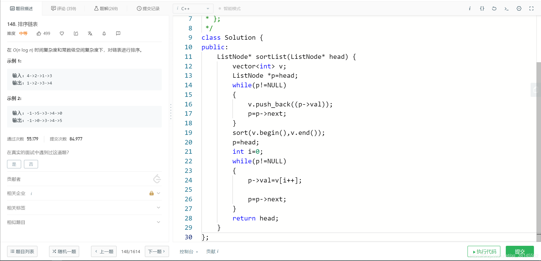The height and width of the screenshot is (261, 541).
Task: Favorite the problem with the heart icon
Action: pyautogui.click(x=62, y=34)
